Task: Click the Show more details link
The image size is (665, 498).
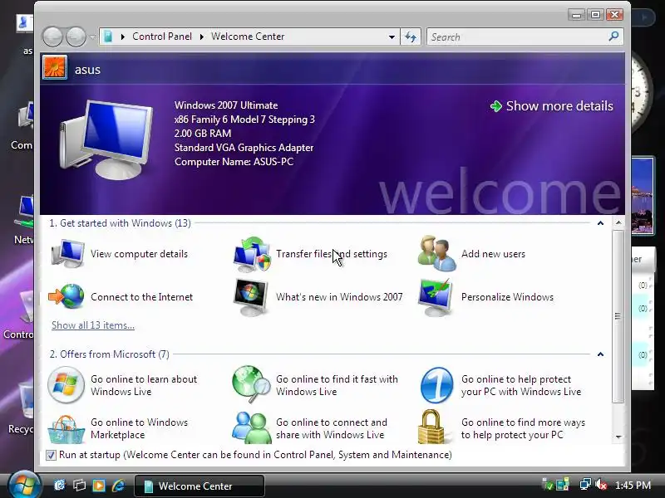Action: pos(559,106)
